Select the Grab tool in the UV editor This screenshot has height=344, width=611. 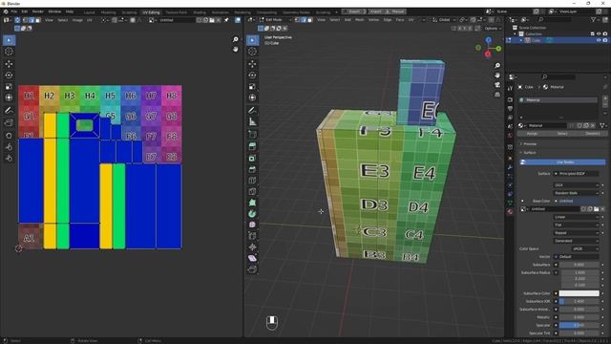pyautogui.click(x=9, y=136)
